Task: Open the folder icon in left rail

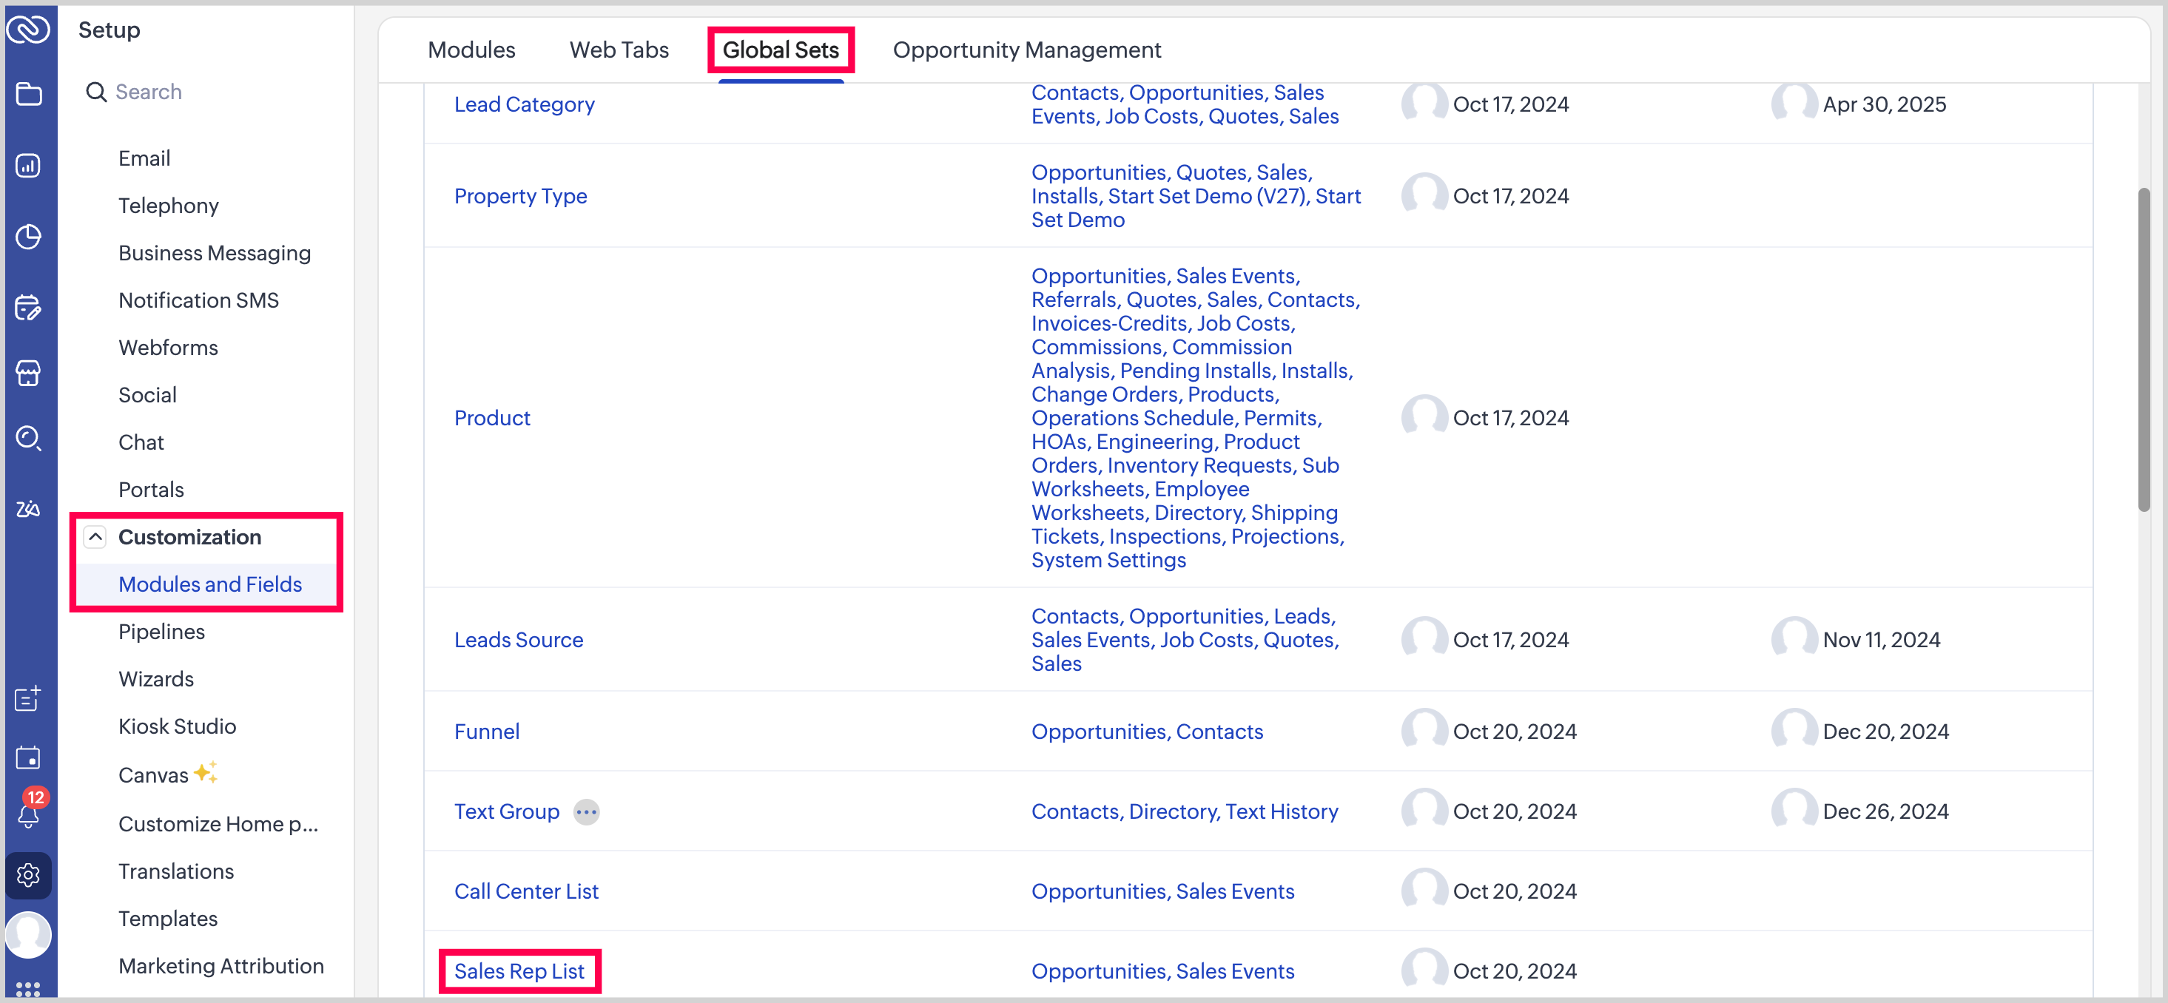Action: (x=29, y=93)
